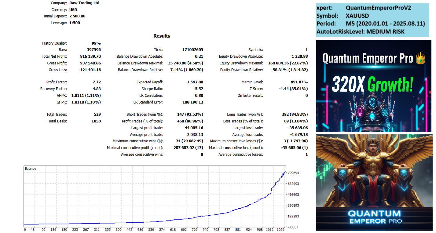The image size is (436, 233).
Task: Click the Leverage value 1:500
Action: click(75, 23)
